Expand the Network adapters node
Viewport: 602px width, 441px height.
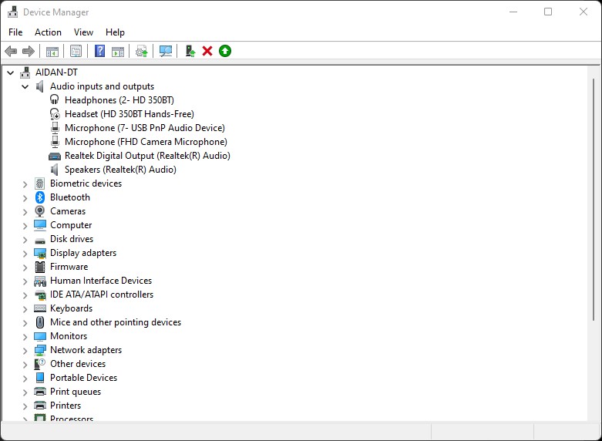(x=25, y=350)
